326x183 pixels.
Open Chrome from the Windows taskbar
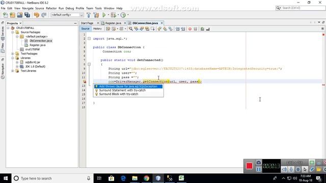pyautogui.click(x=146, y=178)
